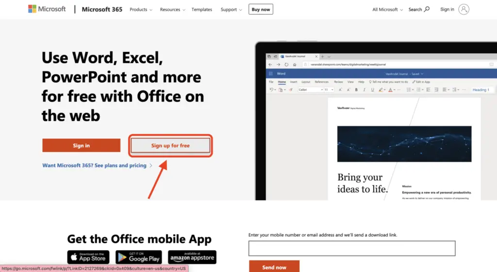Open the Amazon Appstore badge
The height and width of the screenshot is (272, 497).
192,257
